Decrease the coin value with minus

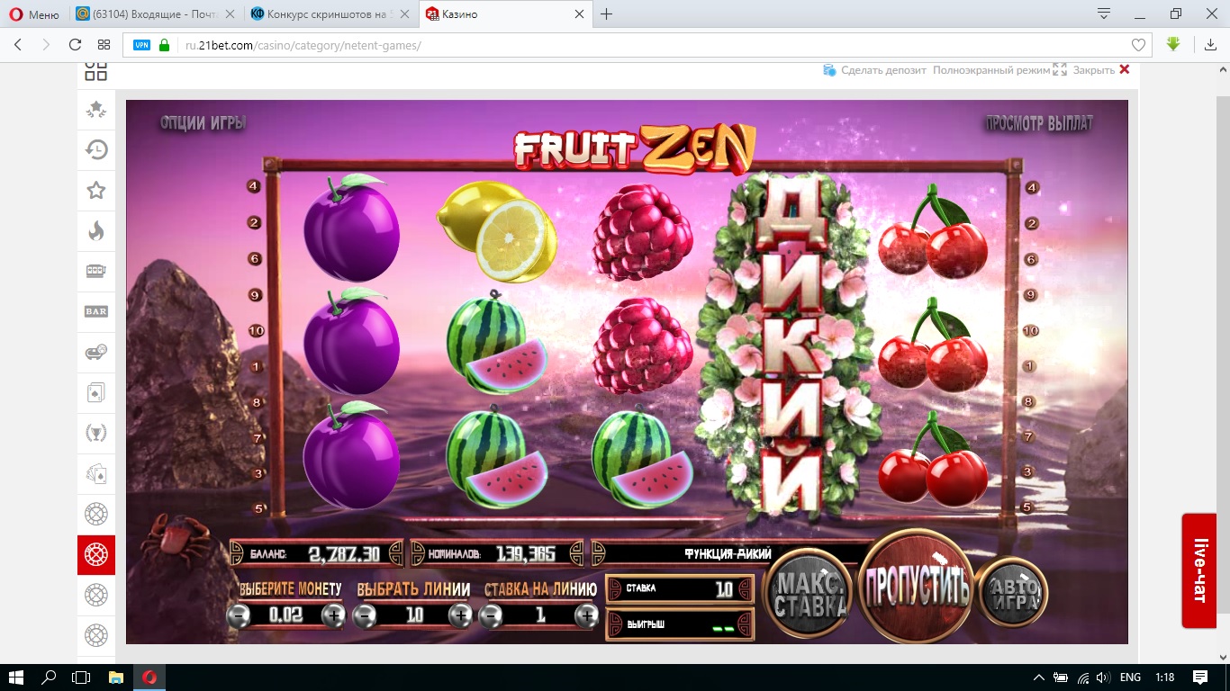[239, 616]
